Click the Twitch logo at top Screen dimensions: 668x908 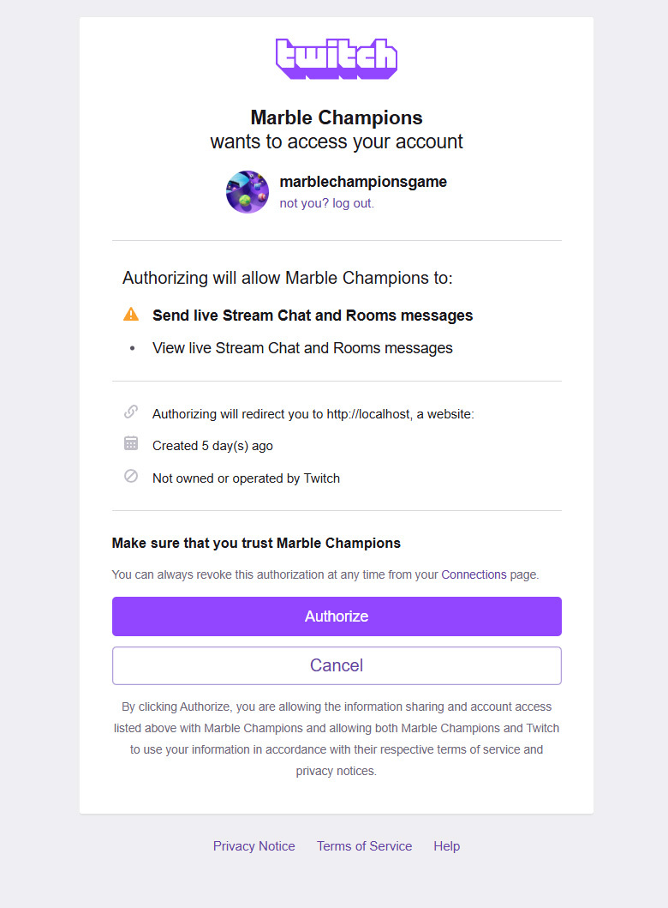pos(337,59)
